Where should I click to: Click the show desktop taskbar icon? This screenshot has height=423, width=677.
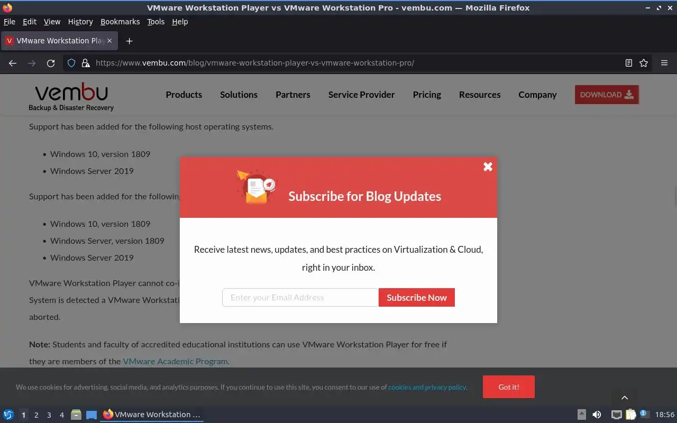92,415
